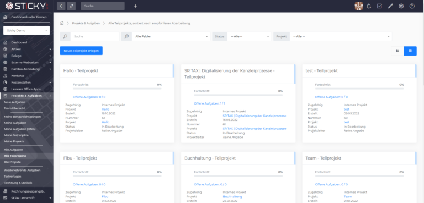Open the Fibu project link
424x203 pixels.
[x=105, y=196]
